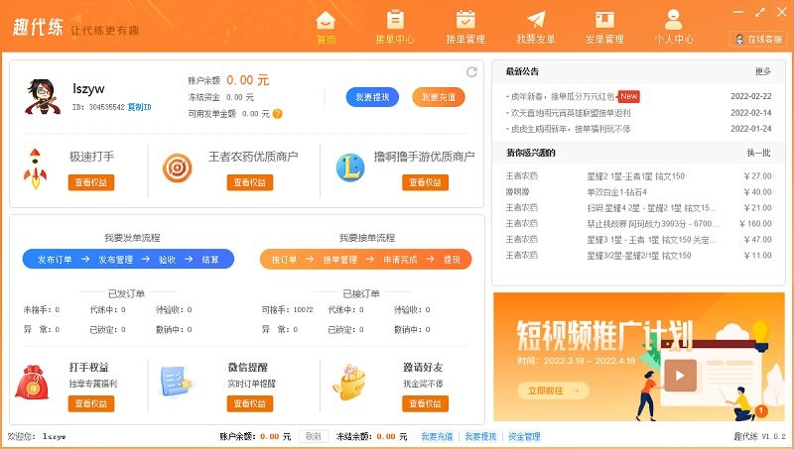The height and width of the screenshot is (449, 794).
Task: Click 复制ID link next to user ID
Action: 140,107
